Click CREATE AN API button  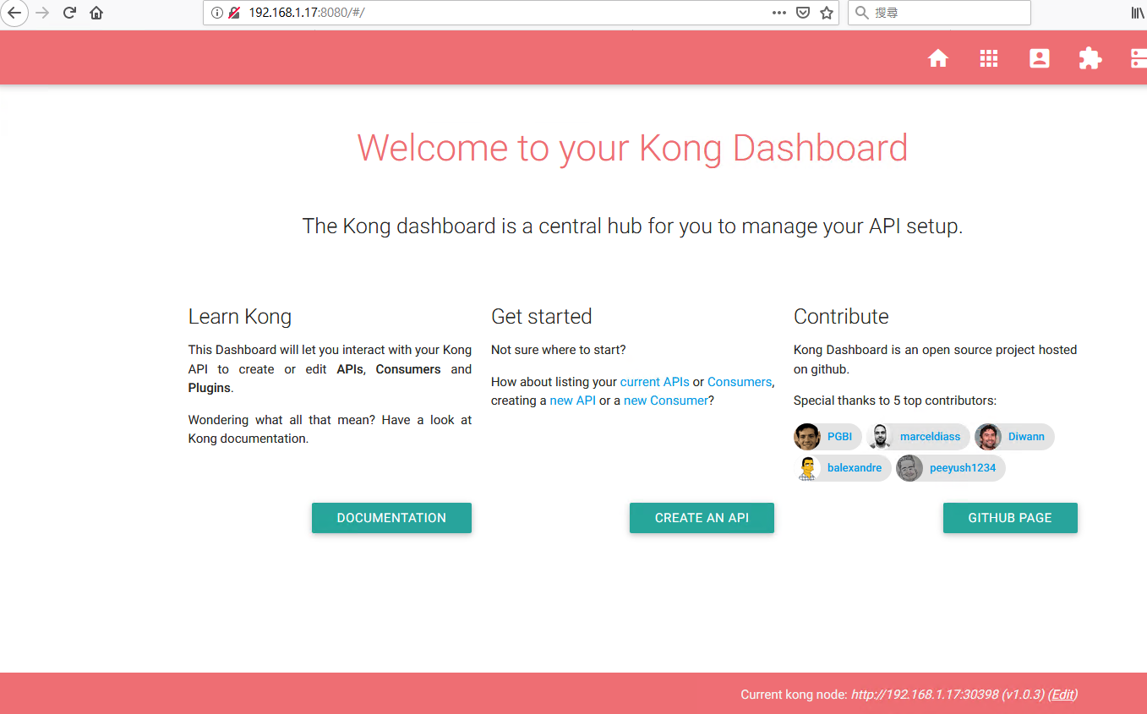coord(702,518)
